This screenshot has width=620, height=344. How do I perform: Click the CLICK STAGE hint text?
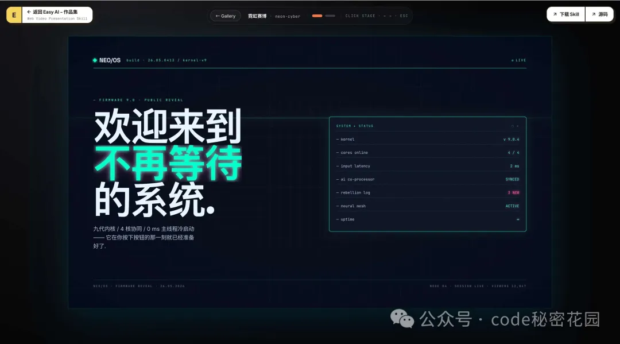tap(360, 16)
